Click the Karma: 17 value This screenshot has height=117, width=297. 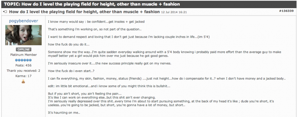click(23, 76)
